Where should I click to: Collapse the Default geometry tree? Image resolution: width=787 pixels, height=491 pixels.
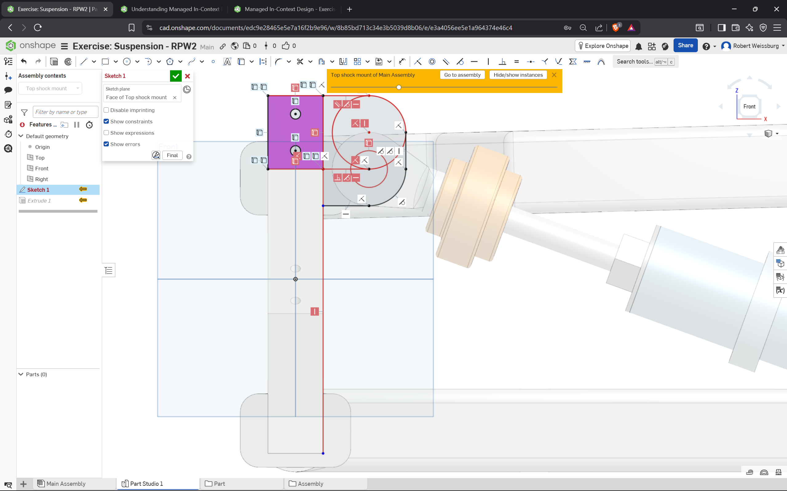[21, 136]
